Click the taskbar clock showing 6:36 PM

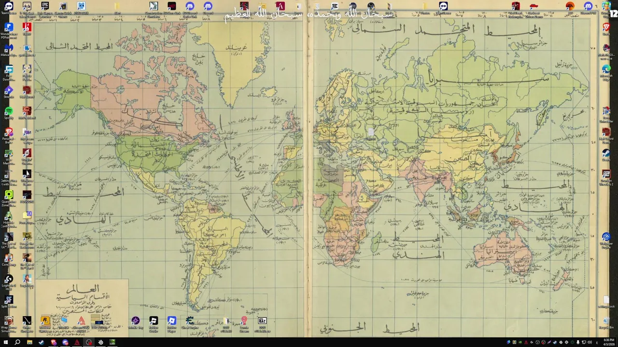608,342
